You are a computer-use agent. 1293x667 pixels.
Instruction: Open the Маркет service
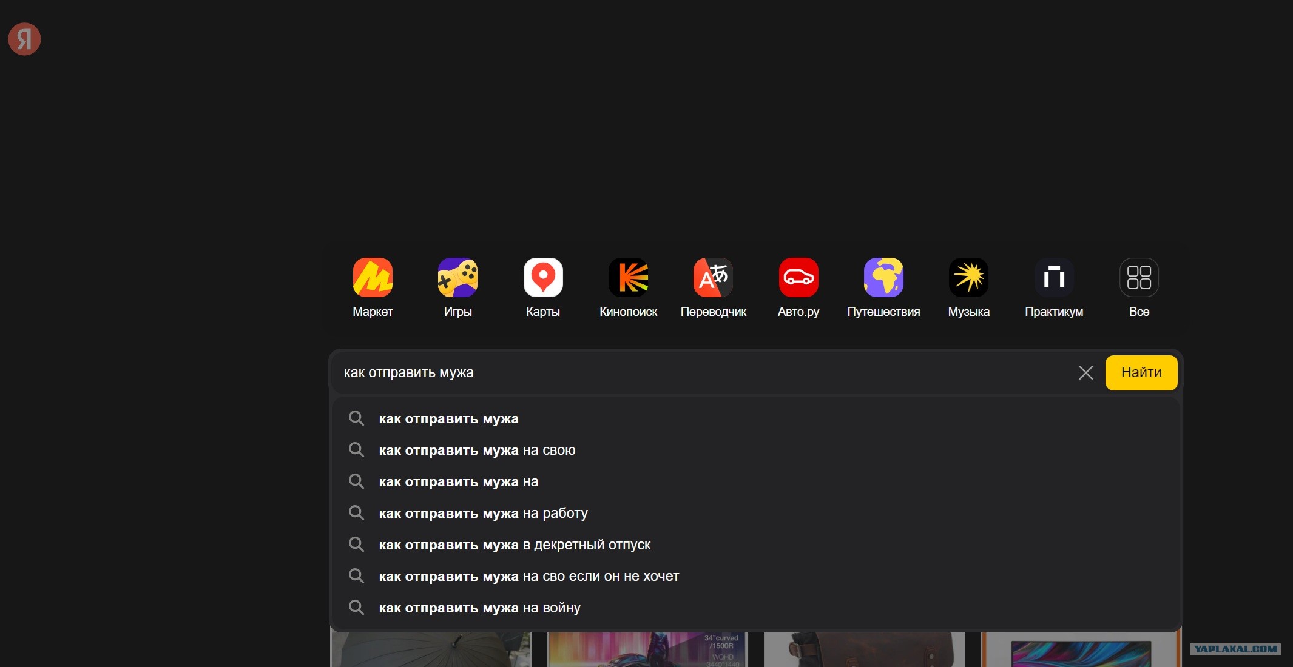tap(373, 287)
